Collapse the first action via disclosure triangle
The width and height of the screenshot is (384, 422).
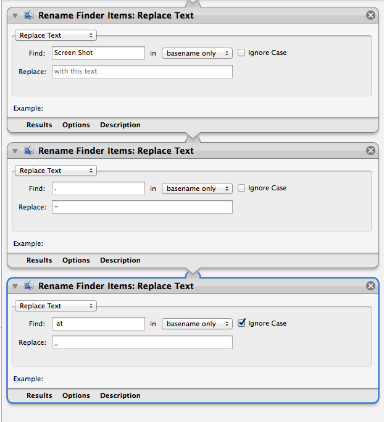[15, 15]
